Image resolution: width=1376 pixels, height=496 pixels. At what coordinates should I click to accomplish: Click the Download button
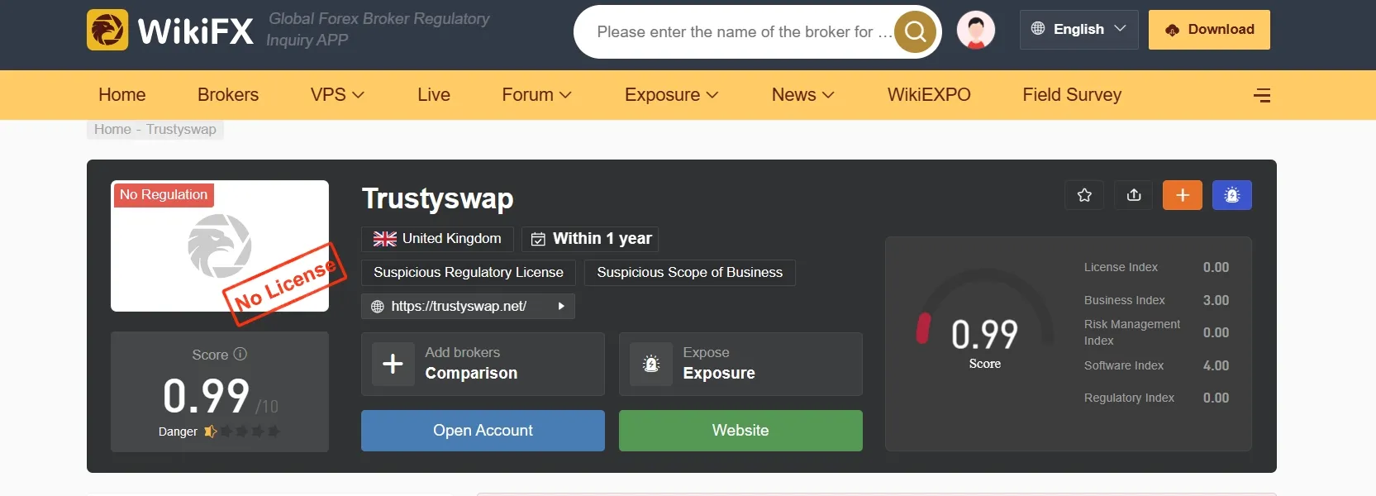pyautogui.click(x=1209, y=30)
